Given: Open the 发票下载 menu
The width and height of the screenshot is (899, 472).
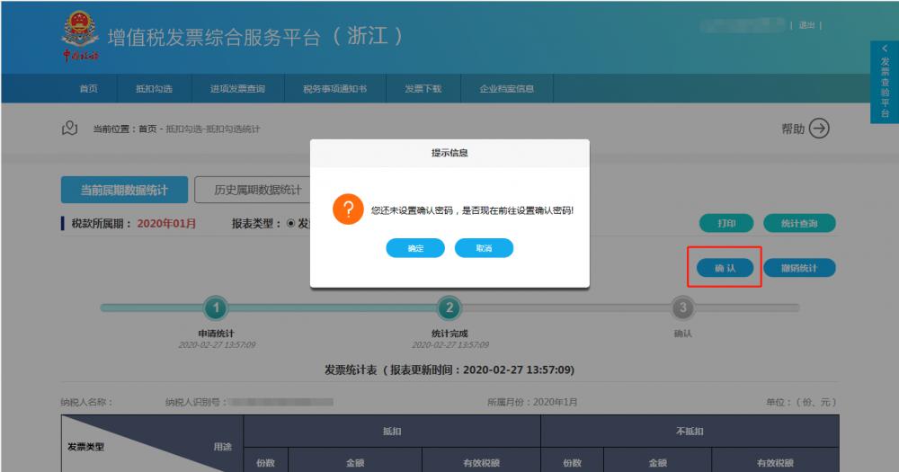Looking at the screenshot, I should tap(423, 89).
